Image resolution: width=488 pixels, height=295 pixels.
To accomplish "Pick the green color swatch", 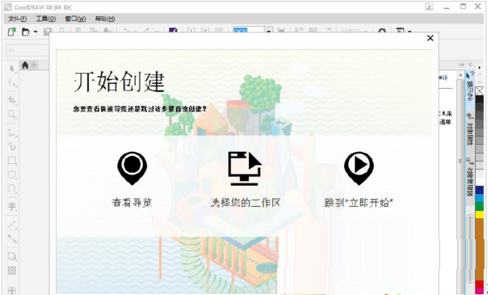I will pos(480,206).
